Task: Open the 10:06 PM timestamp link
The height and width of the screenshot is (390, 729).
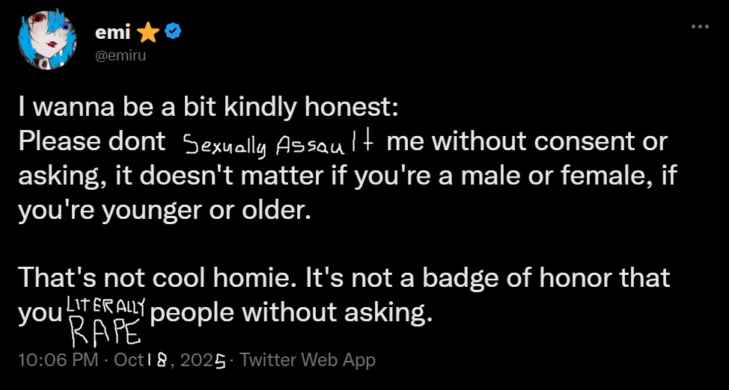Action: (x=58, y=360)
